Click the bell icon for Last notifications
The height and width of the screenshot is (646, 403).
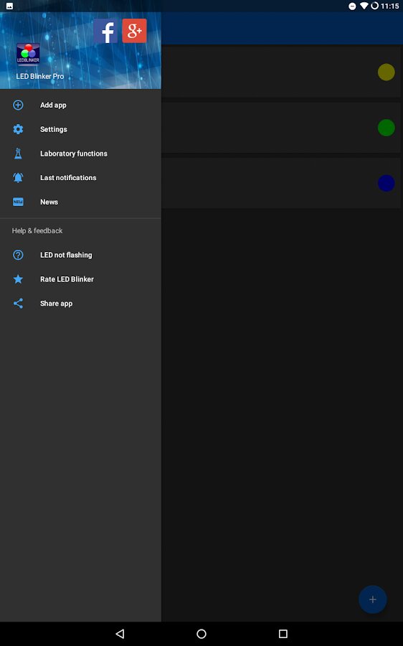pyautogui.click(x=18, y=177)
